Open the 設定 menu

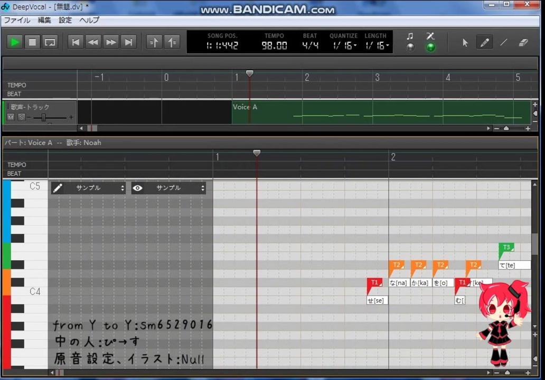(x=65, y=20)
